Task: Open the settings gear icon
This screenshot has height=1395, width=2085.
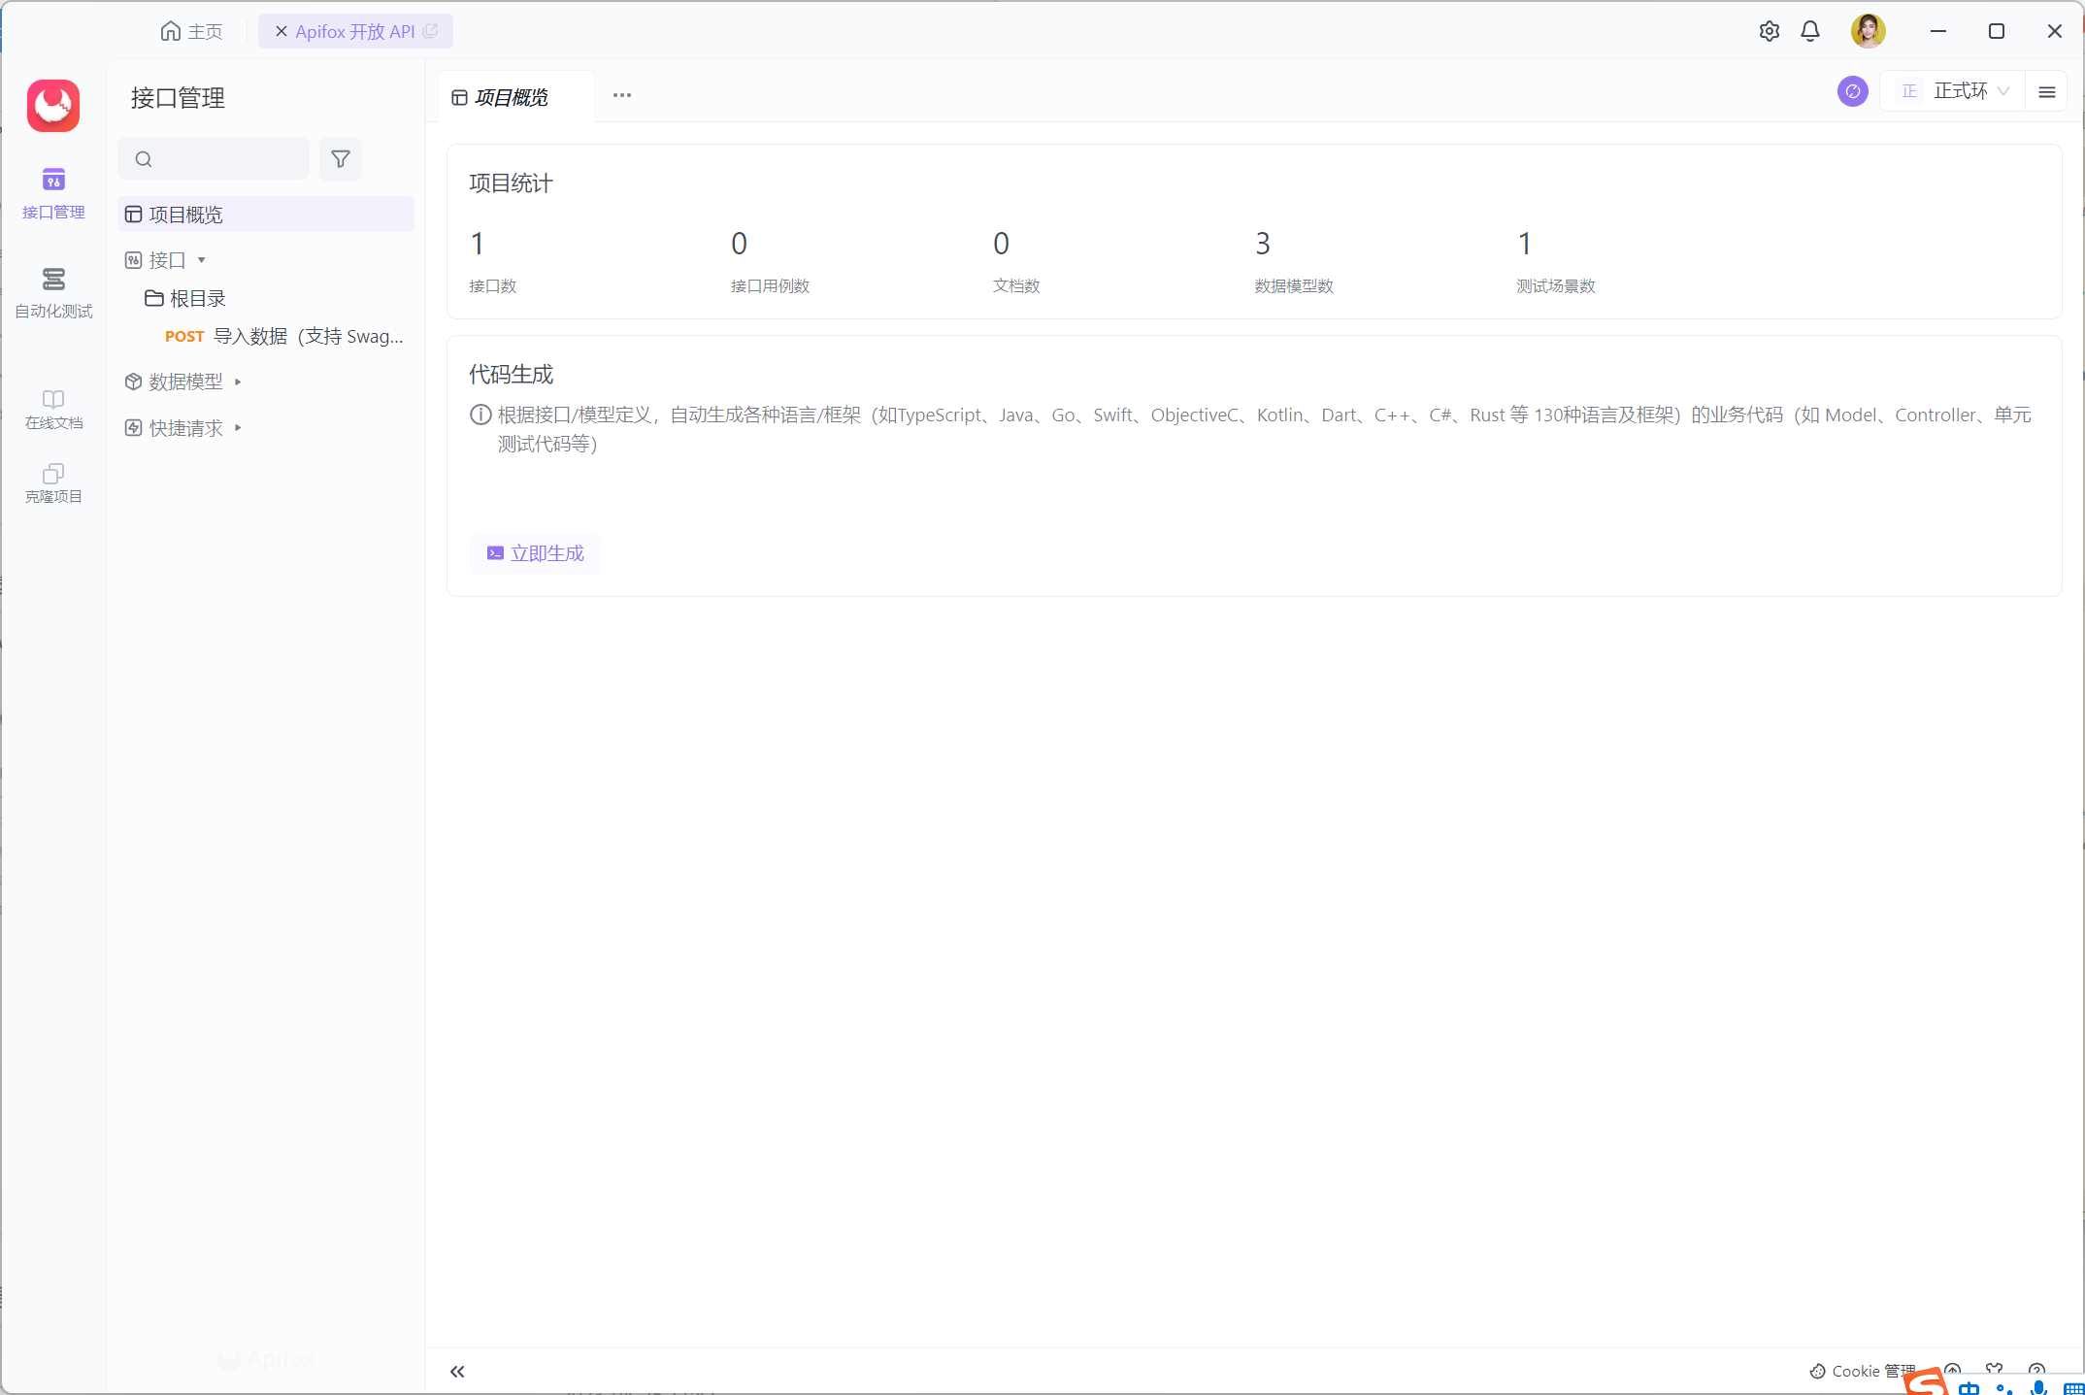Action: pyautogui.click(x=1769, y=31)
